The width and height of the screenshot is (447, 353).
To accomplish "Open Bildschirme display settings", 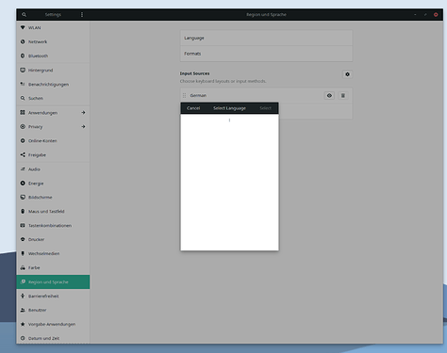I will 53,197.
